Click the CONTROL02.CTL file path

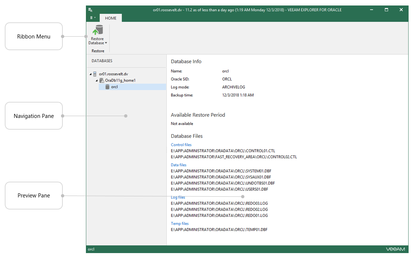pos(234,157)
